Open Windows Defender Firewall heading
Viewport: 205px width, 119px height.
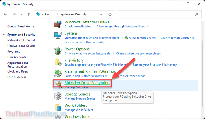click(88, 22)
